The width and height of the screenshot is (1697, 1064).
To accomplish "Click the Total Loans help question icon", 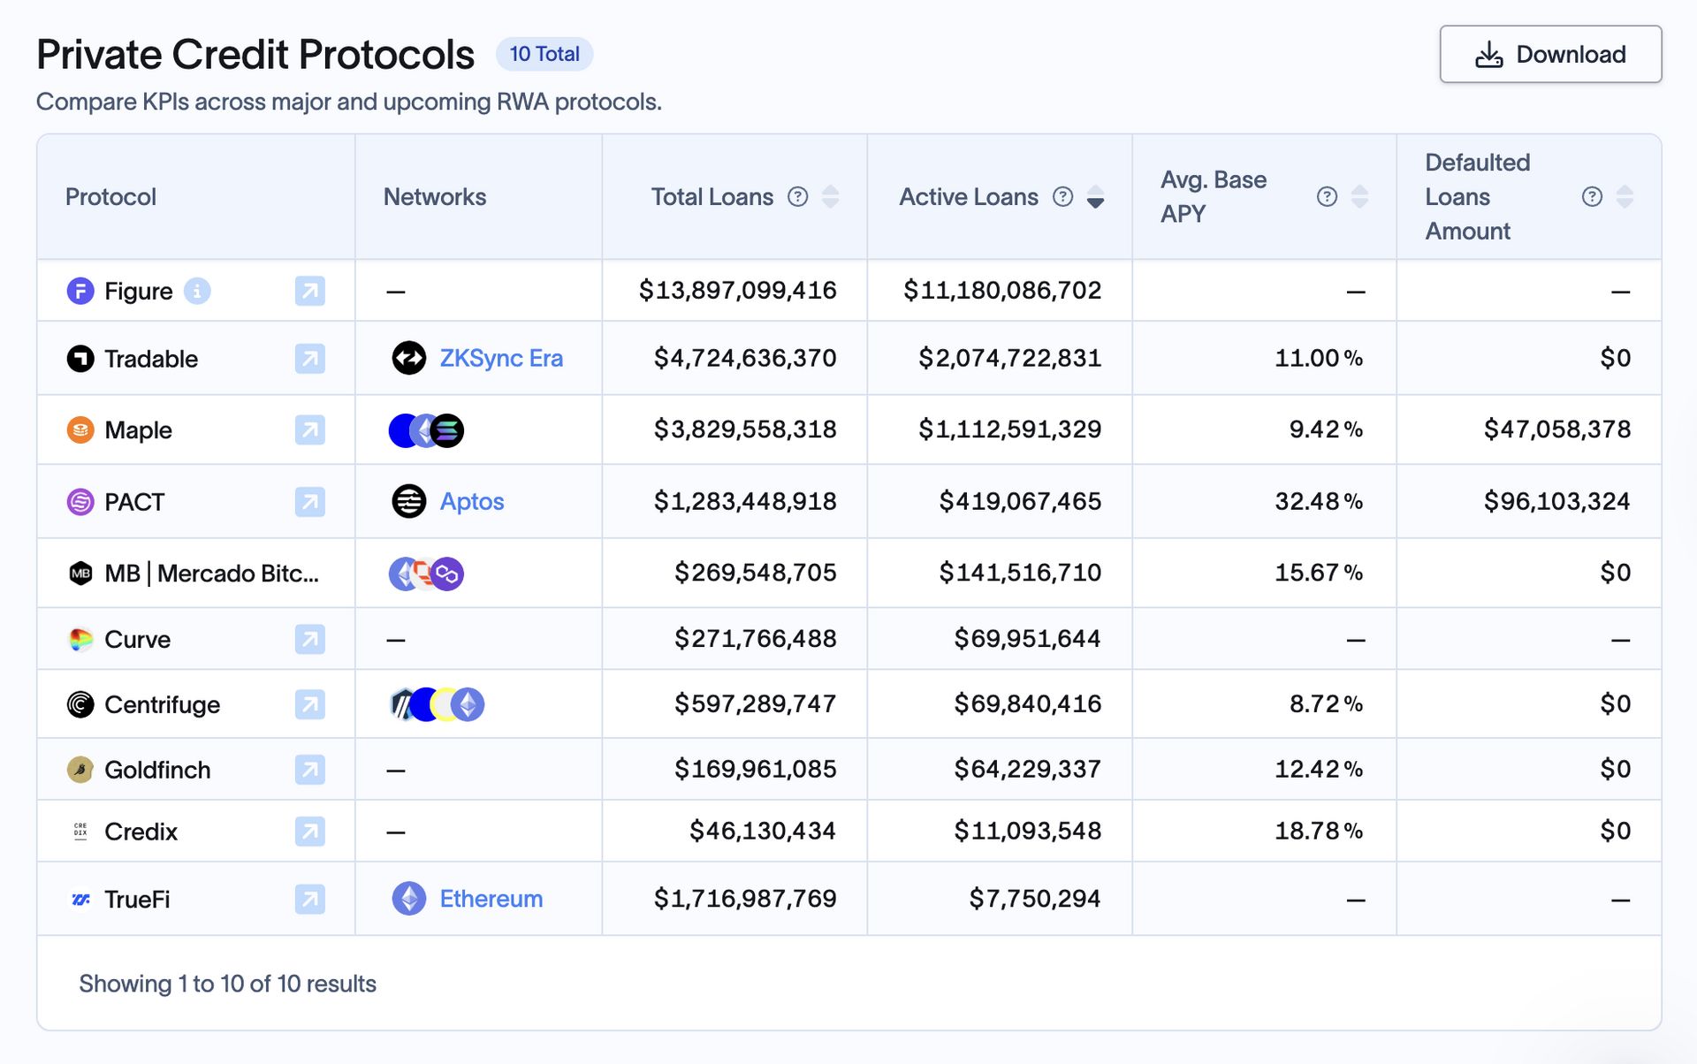I will point(797,196).
